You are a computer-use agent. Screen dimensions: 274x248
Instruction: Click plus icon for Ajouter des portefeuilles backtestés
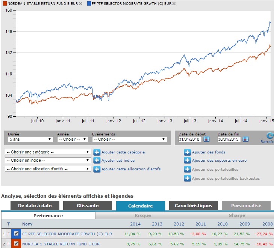coord(187,179)
